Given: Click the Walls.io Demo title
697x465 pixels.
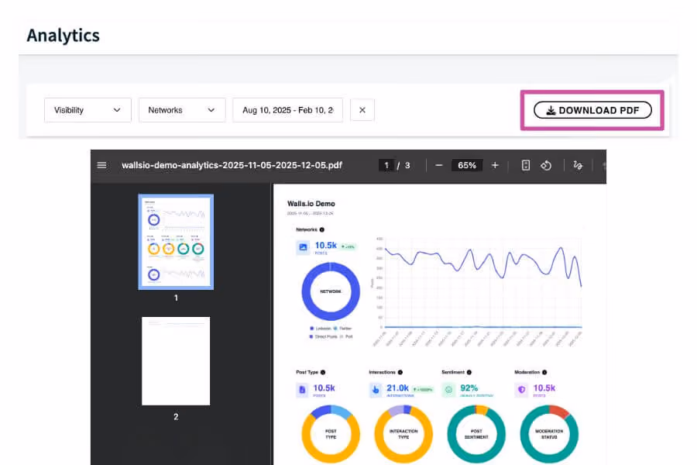Looking at the screenshot, I should point(311,204).
